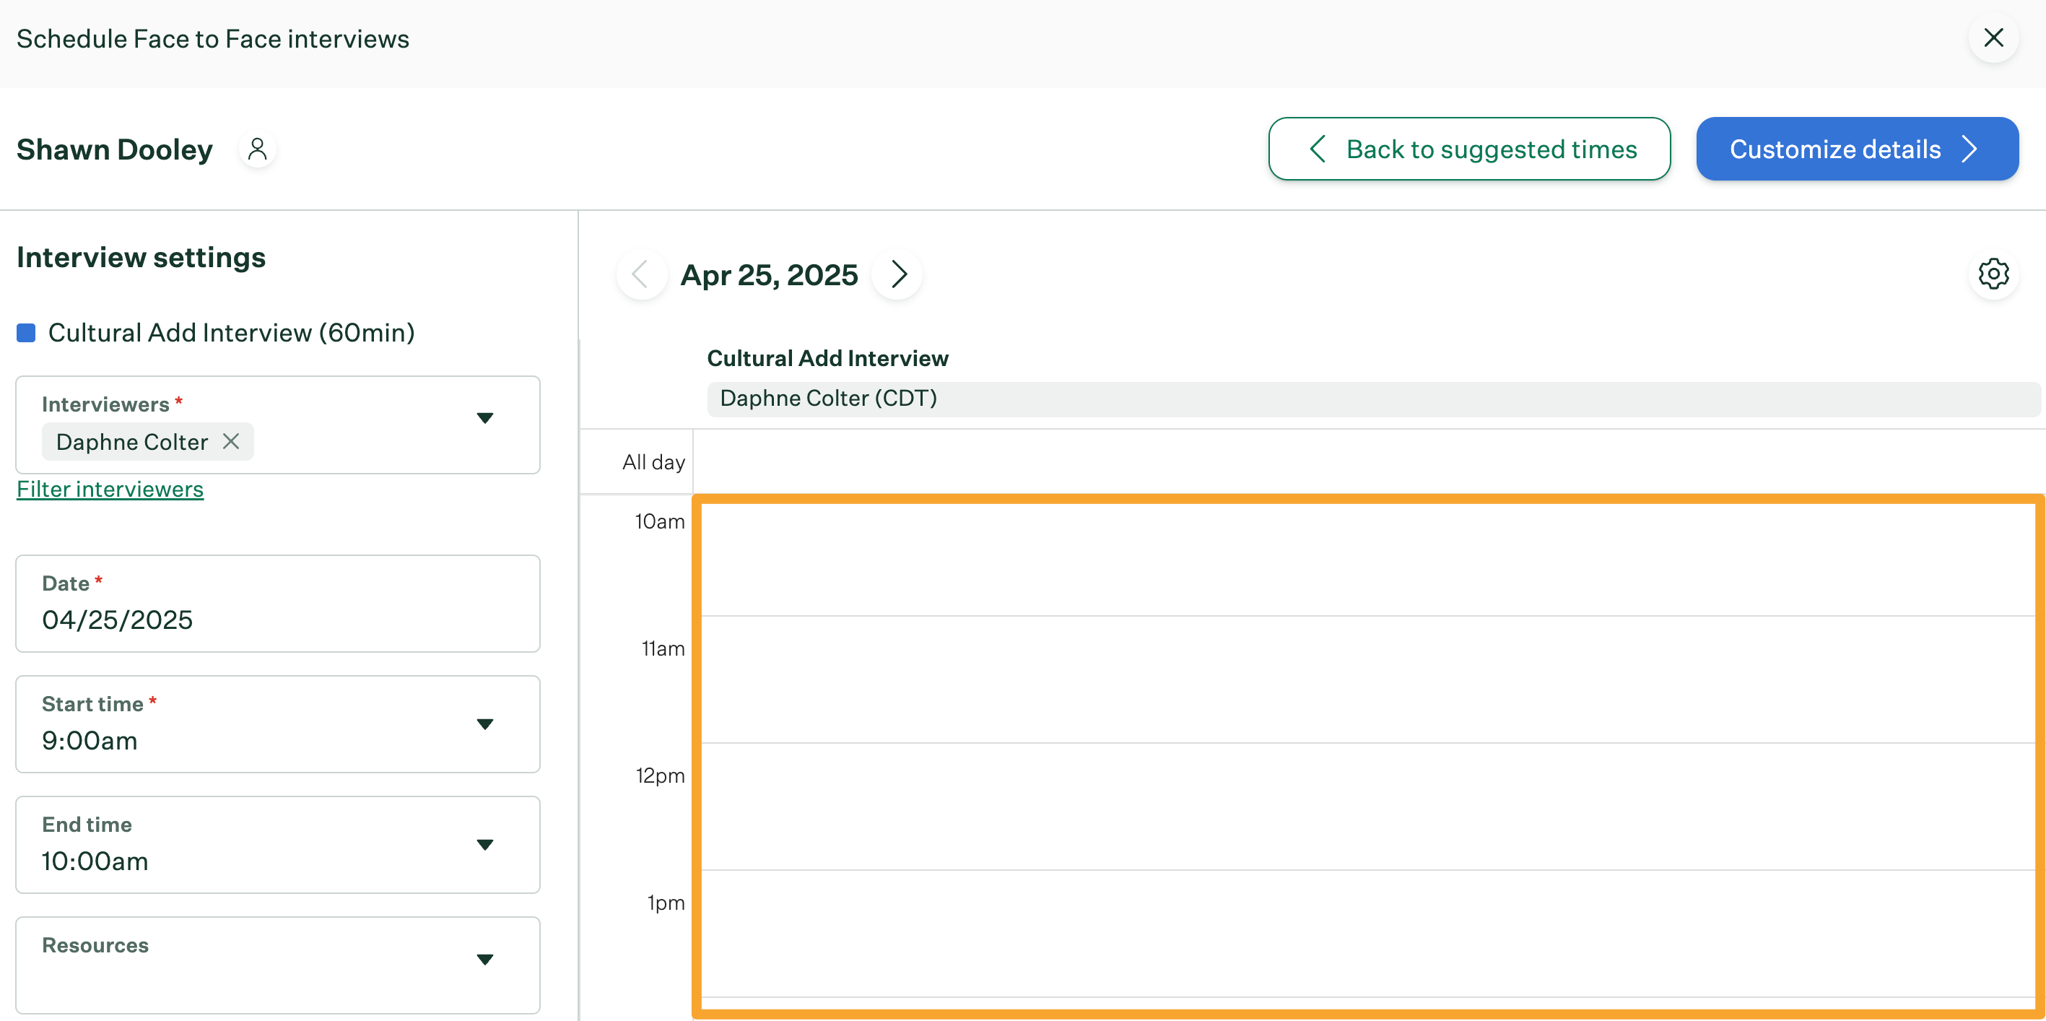Expand the Resources dropdown
The width and height of the screenshot is (2046, 1021).
pyautogui.click(x=278, y=965)
